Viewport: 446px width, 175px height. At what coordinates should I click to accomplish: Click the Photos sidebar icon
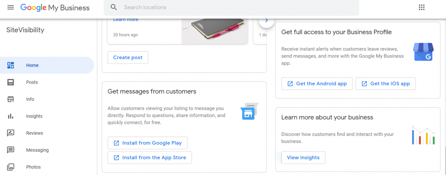point(11,167)
